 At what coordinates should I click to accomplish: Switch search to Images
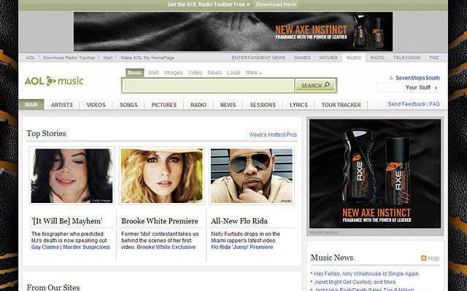pyautogui.click(x=173, y=73)
